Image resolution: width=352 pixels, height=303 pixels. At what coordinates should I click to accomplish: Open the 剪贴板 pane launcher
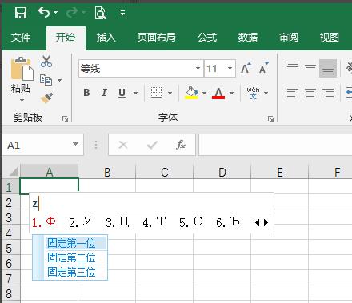coord(65,118)
